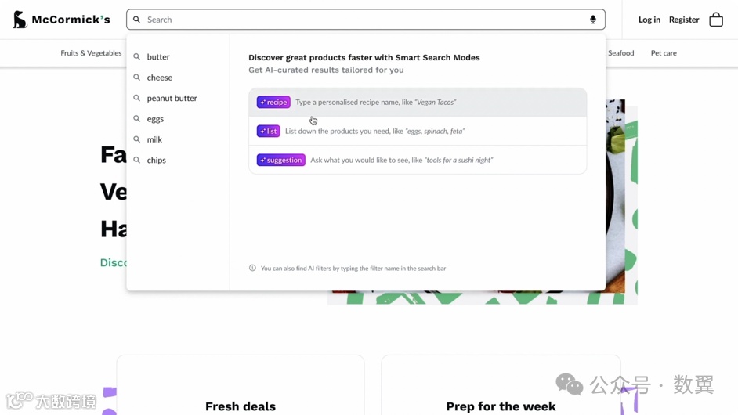Select the suggestion mode badge
738x415 pixels.
[280, 161]
